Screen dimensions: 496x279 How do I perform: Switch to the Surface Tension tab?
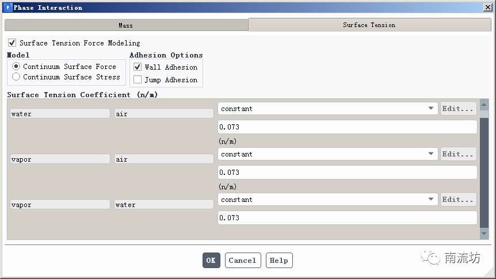[x=369, y=25]
